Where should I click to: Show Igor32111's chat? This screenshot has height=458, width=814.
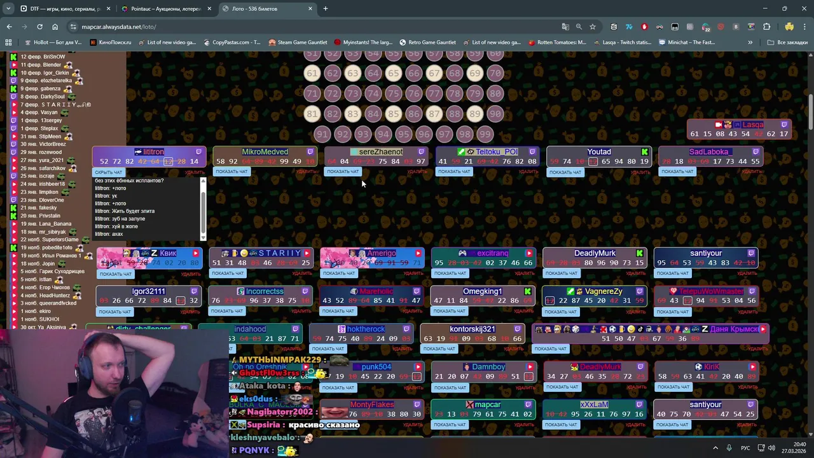click(115, 312)
